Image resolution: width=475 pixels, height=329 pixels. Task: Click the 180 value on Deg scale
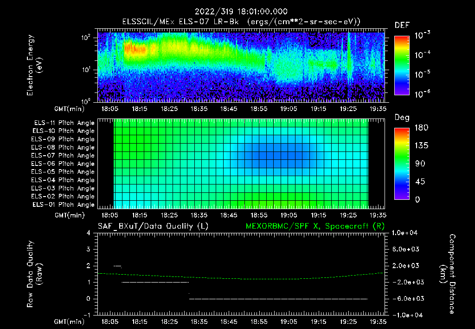coord(421,128)
